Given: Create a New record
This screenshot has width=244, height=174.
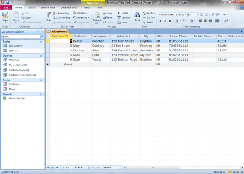Looking at the screenshot, I should (107, 13).
